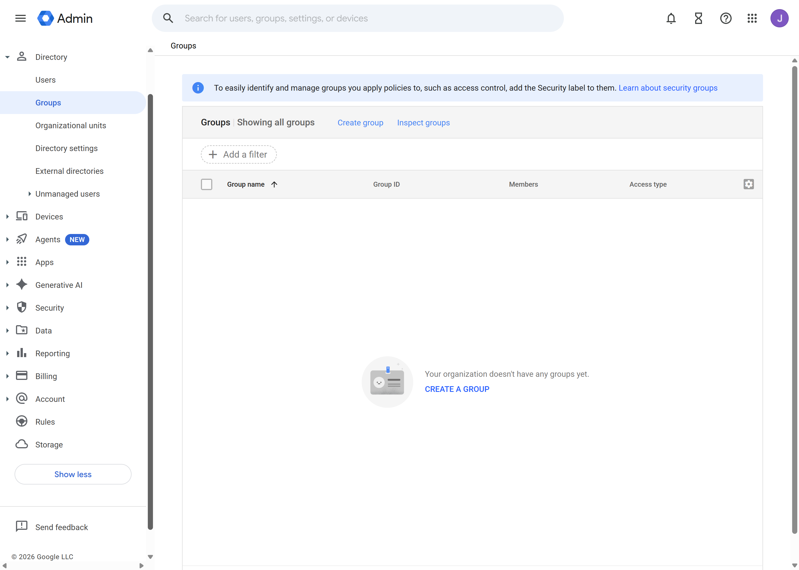This screenshot has height=570, width=799.
Task: Focus the search users, groups, settings field
Action: click(x=357, y=18)
